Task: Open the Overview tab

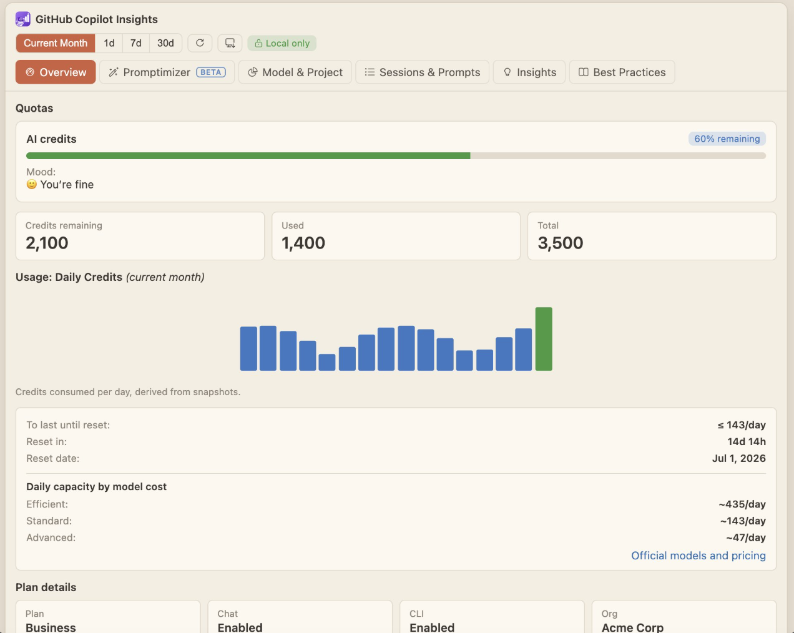Action: (56, 72)
